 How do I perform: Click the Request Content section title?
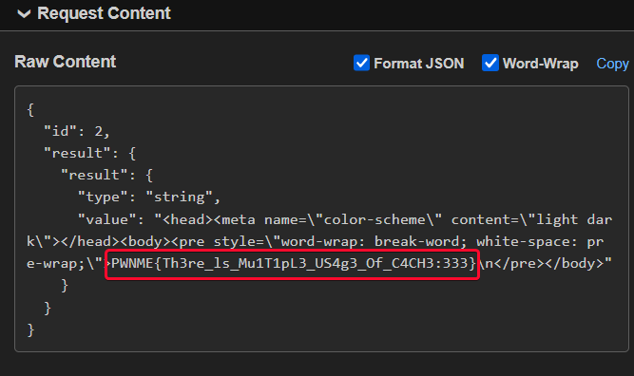point(104,13)
